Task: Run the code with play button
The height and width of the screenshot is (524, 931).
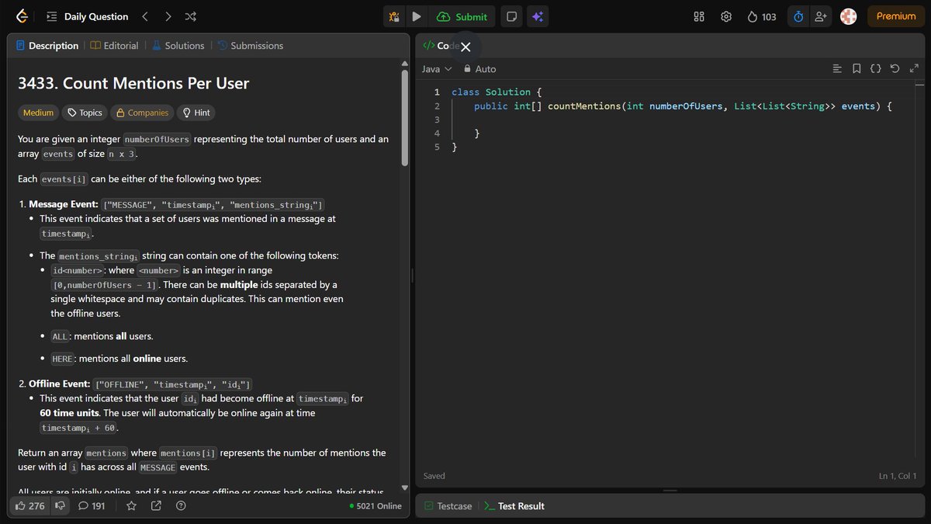Action: tap(417, 16)
